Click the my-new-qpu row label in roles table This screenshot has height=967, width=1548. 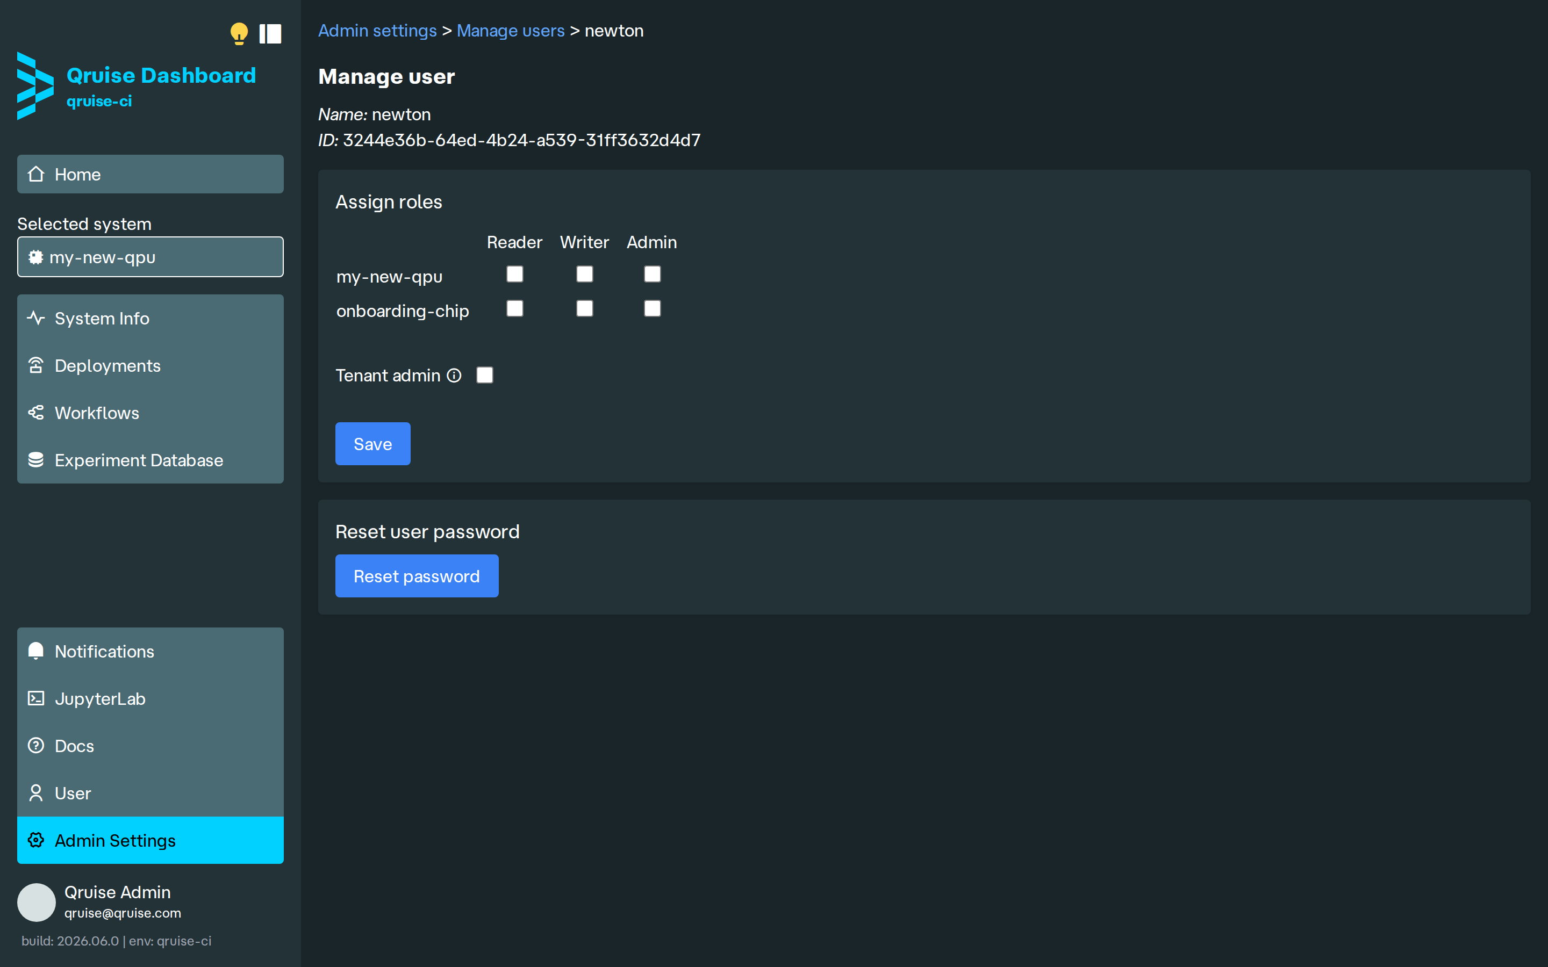click(x=390, y=277)
